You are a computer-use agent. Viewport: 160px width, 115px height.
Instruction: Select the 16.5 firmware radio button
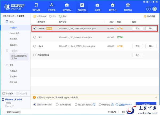point(35,37)
